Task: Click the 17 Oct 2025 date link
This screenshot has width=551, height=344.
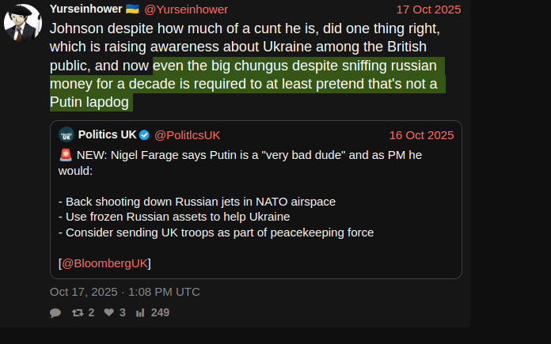Action: pyautogui.click(x=429, y=9)
